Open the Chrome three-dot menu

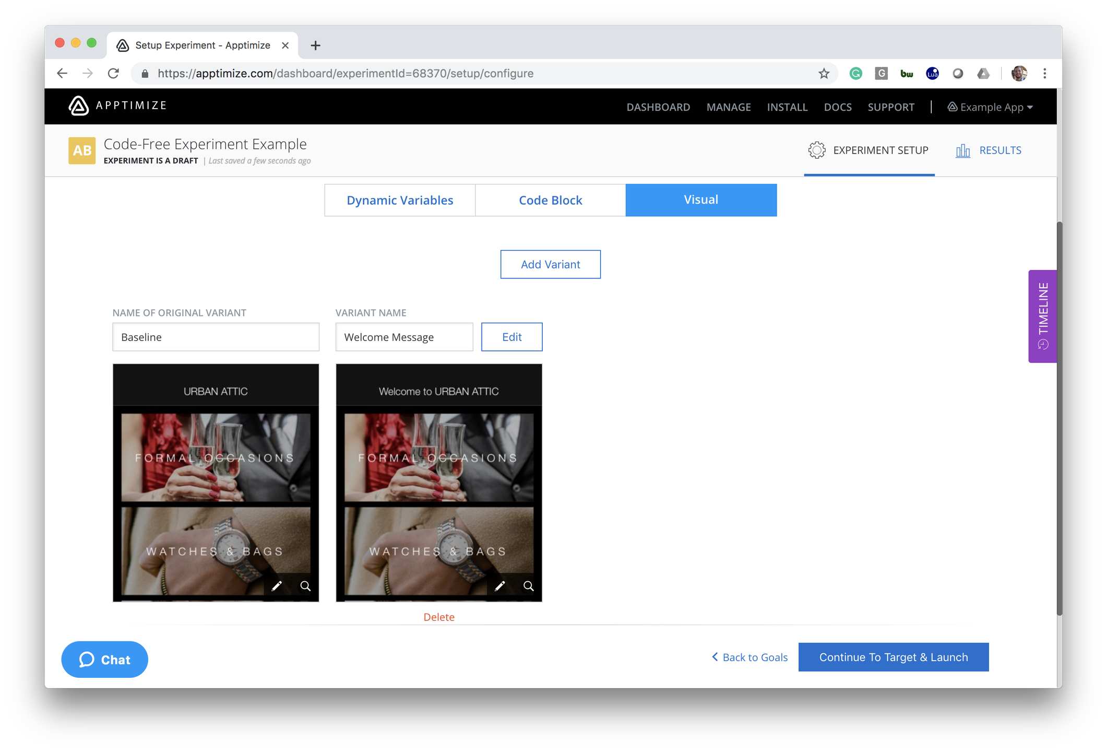(1044, 74)
